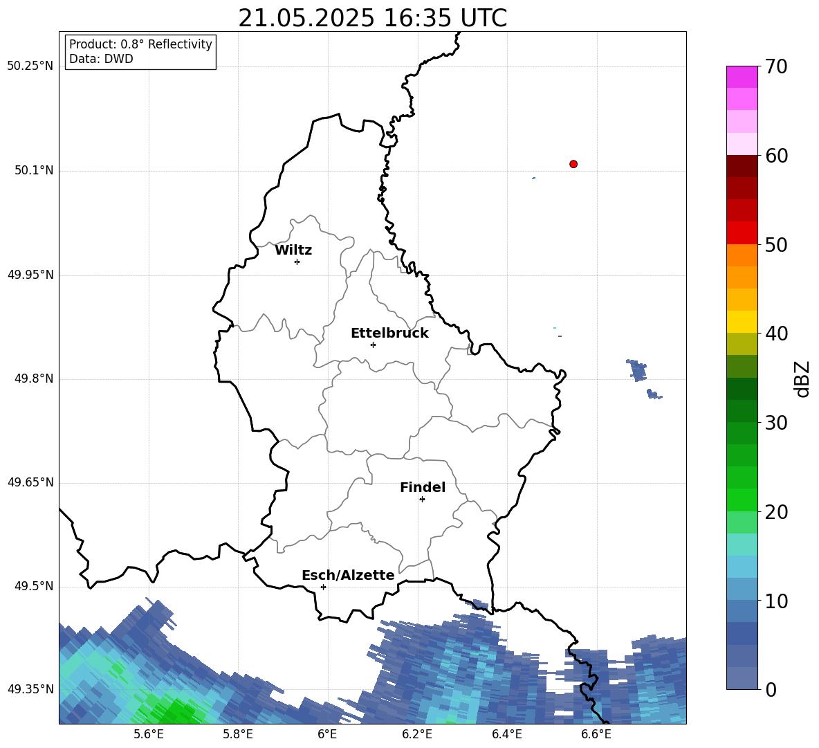Viewport: 819px width, 748px height.
Task: Click the Findel station cross marker
Action: [x=422, y=500]
